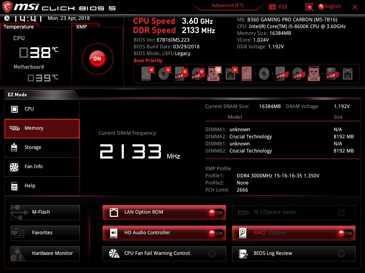Toggle the M.2/Optane Genie radio circle

tap(341, 213)
